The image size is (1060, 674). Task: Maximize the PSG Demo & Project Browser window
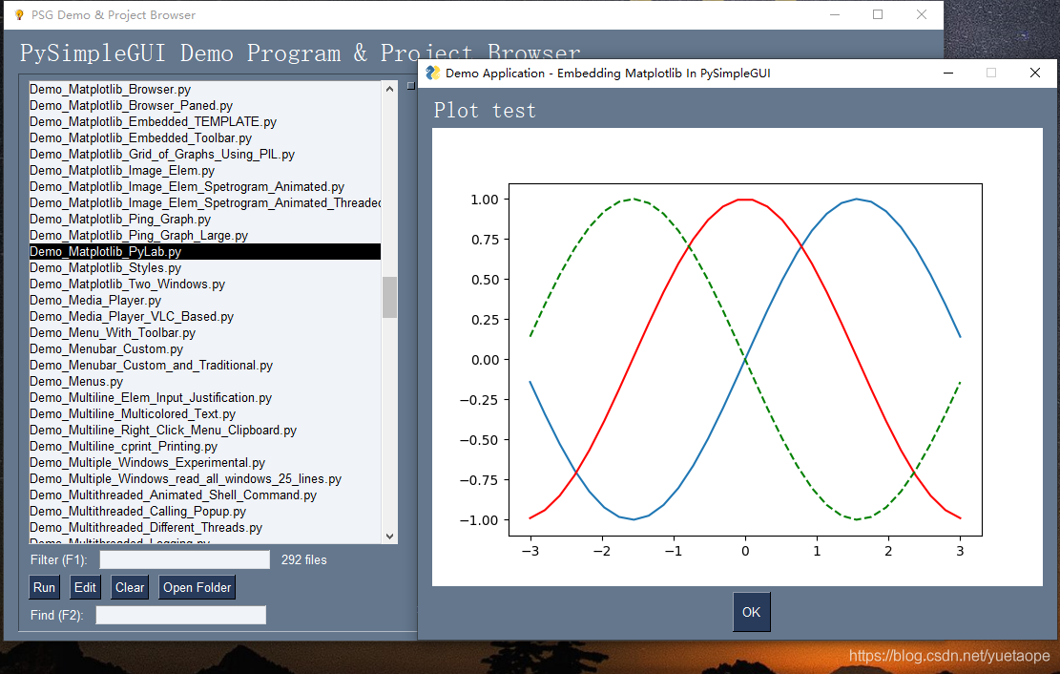[878, 15]
